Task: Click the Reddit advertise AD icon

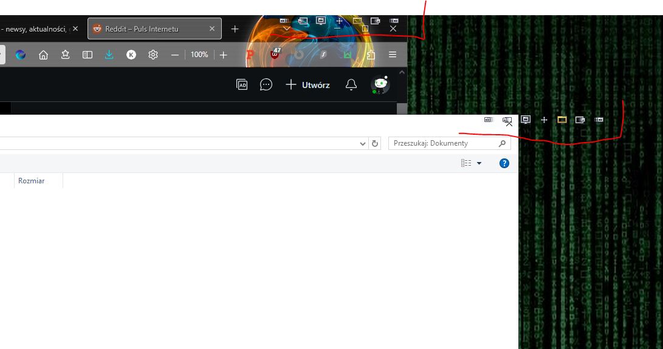Action: [242, 85]
